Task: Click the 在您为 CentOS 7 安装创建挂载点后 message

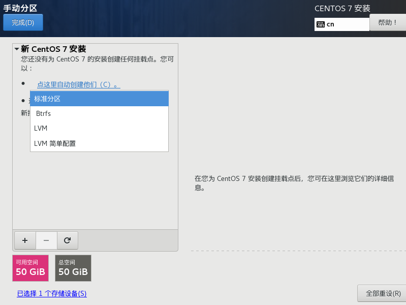Action: (294, 183)
